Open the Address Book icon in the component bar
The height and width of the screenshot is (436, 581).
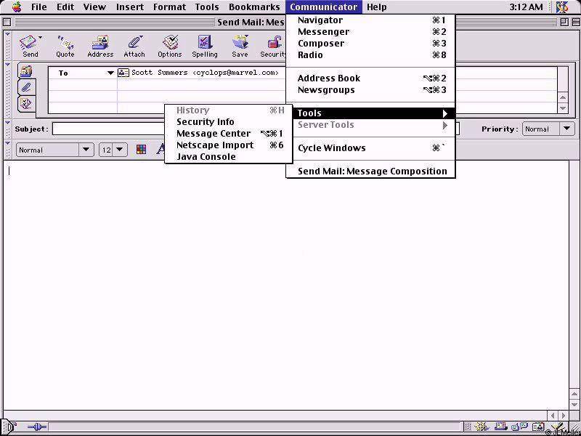coord(538,427)
